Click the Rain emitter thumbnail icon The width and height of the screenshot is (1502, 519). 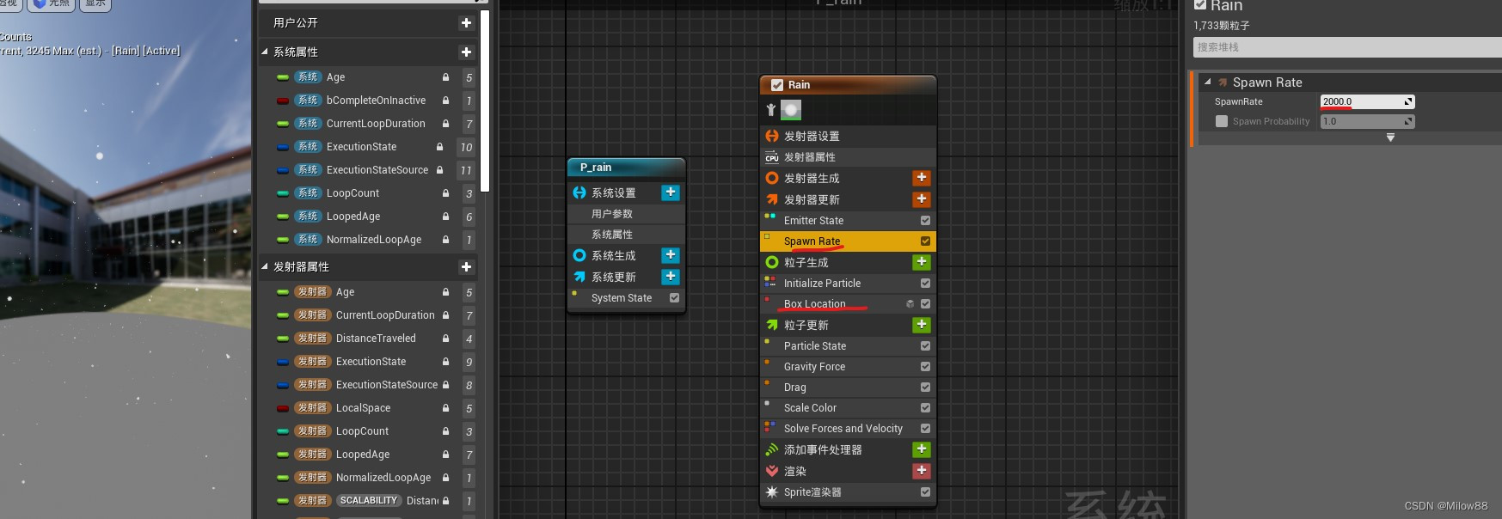pos(791,110)
